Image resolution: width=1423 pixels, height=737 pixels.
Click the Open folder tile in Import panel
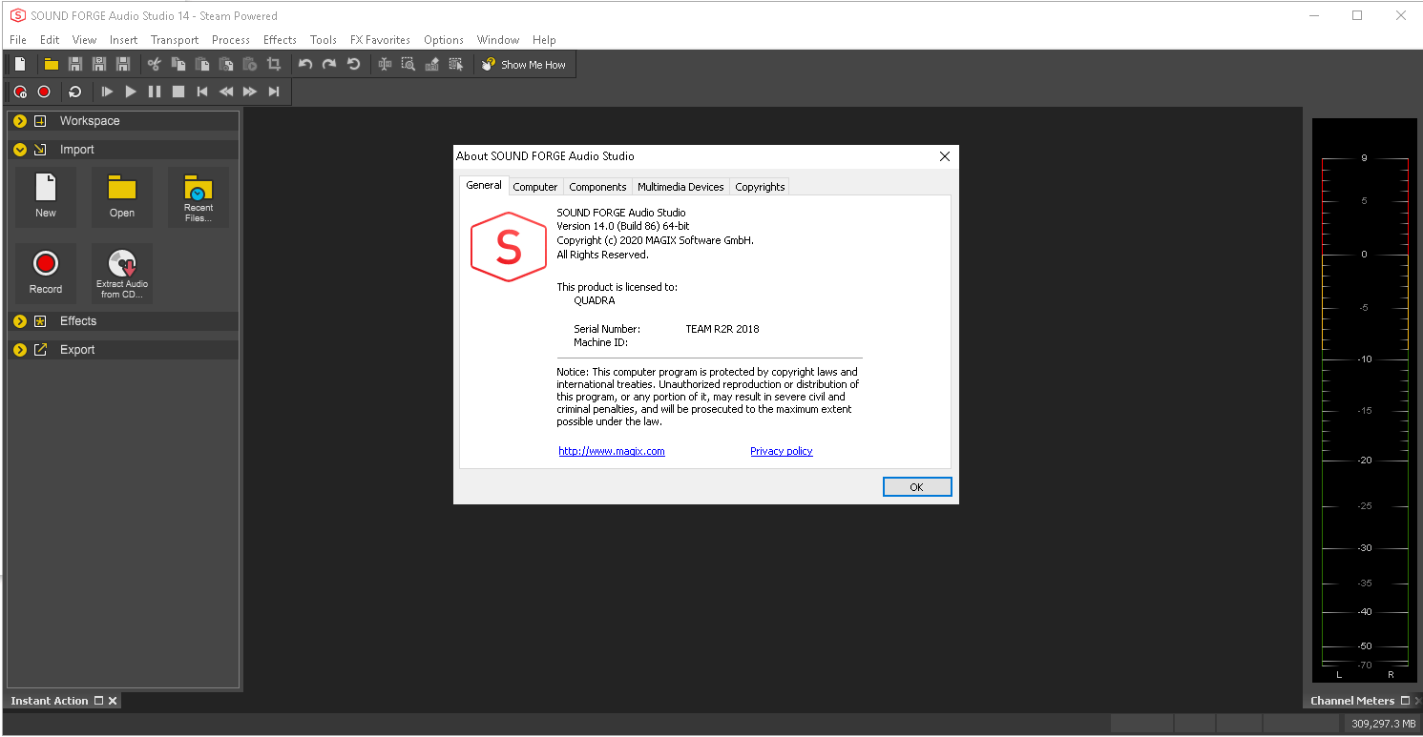pos(122,196)
